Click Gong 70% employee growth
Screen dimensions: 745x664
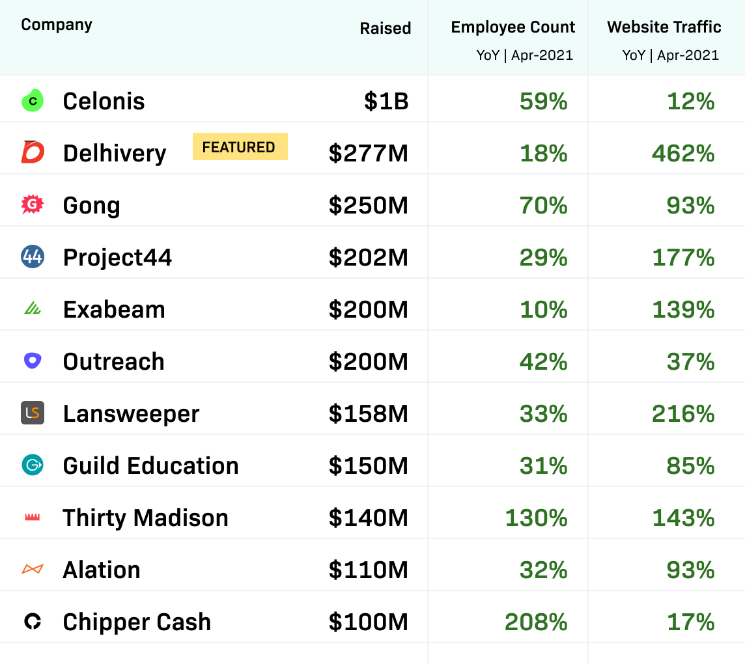[x=544, y=206]
